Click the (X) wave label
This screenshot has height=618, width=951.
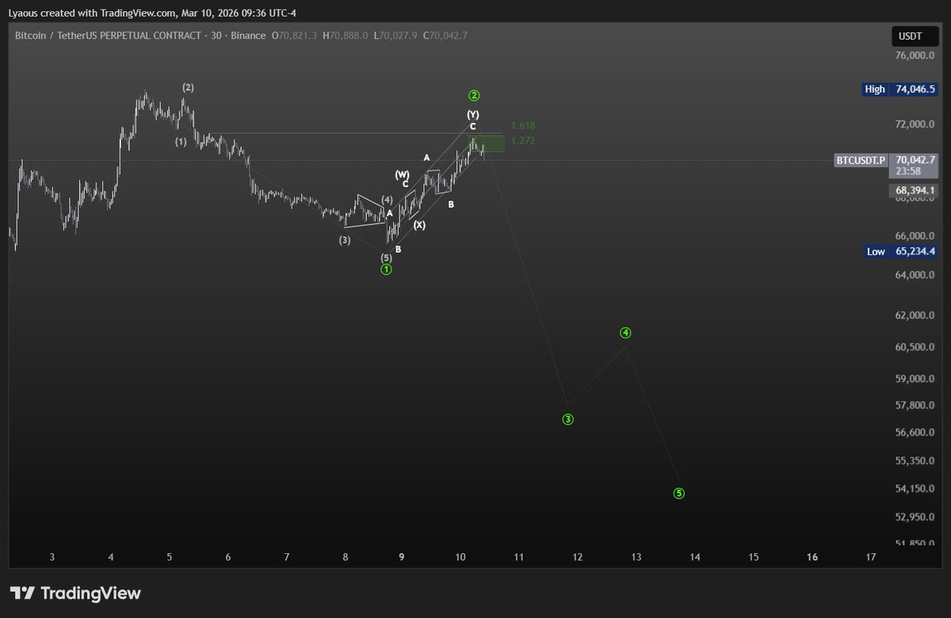tap(419, 225)
